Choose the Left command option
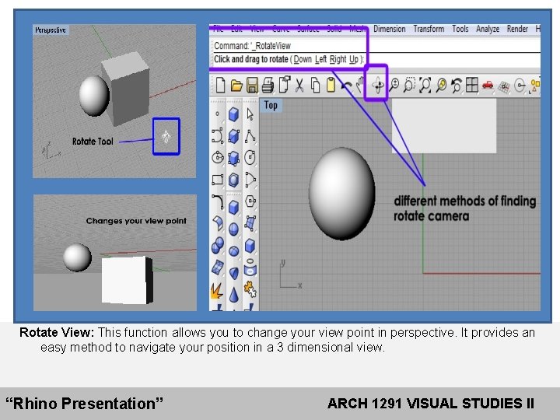Screen dimensions: 560x420 pyautogui.click(x=320, y=59)
